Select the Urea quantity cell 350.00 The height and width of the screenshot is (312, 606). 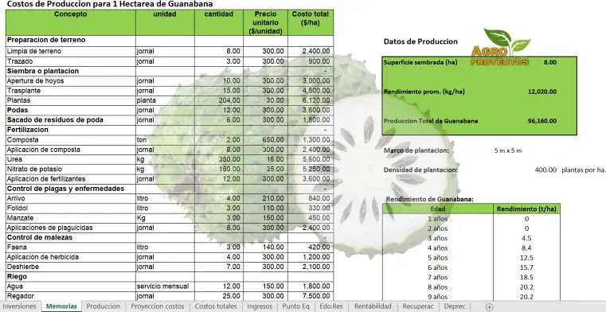[x=219, y=159]
